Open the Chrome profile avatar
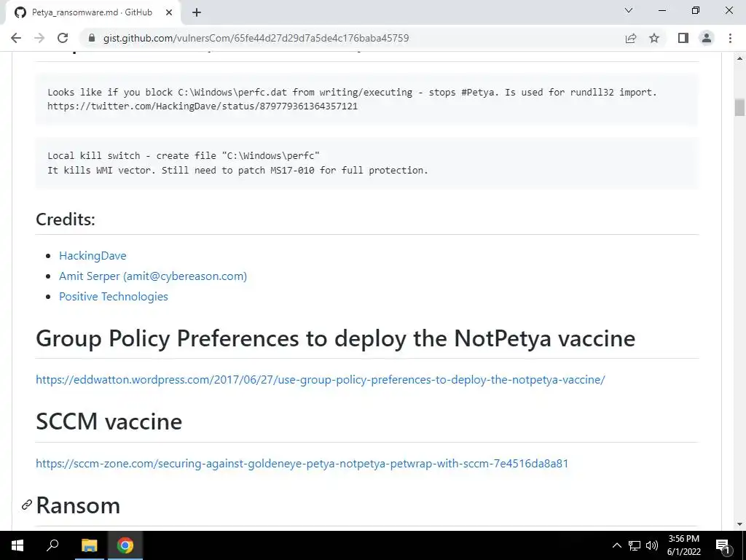 point(706,38)
